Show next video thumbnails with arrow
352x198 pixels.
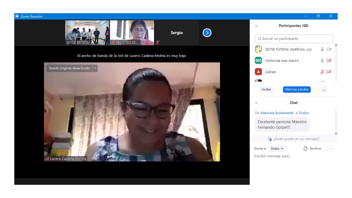point(207,33)
